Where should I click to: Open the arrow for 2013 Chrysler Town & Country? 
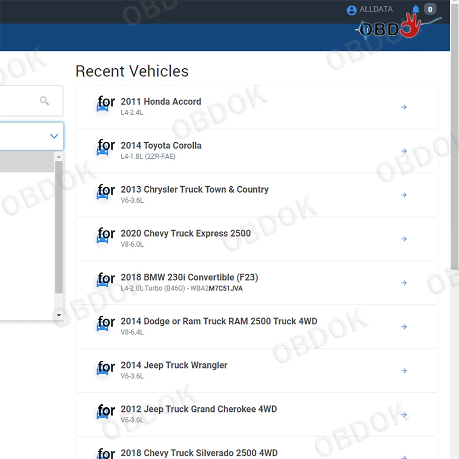point(404,195)
